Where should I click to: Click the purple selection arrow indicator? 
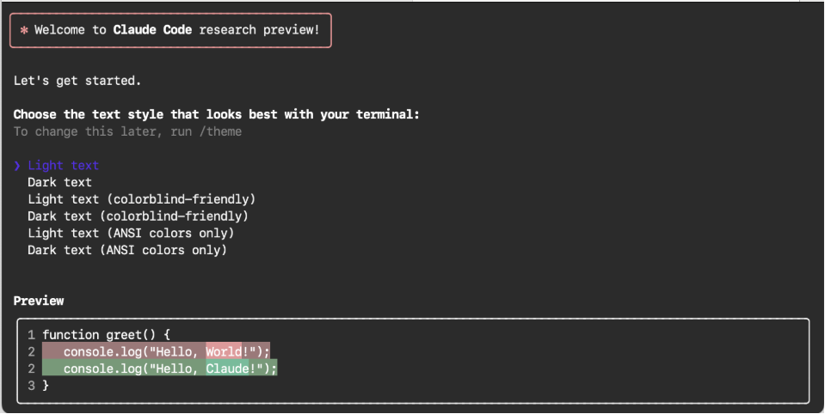17,166
